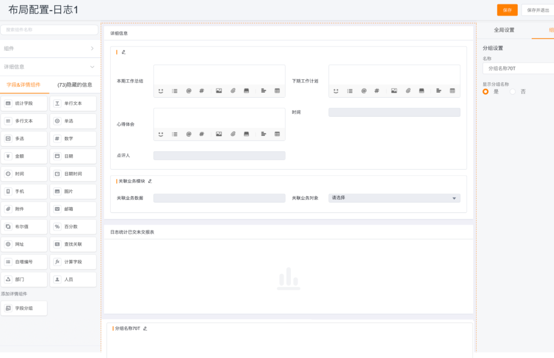Select the 布尔值 component
Image resolution: width=554 pixels, height=358 pixels.
coord(24,227)
